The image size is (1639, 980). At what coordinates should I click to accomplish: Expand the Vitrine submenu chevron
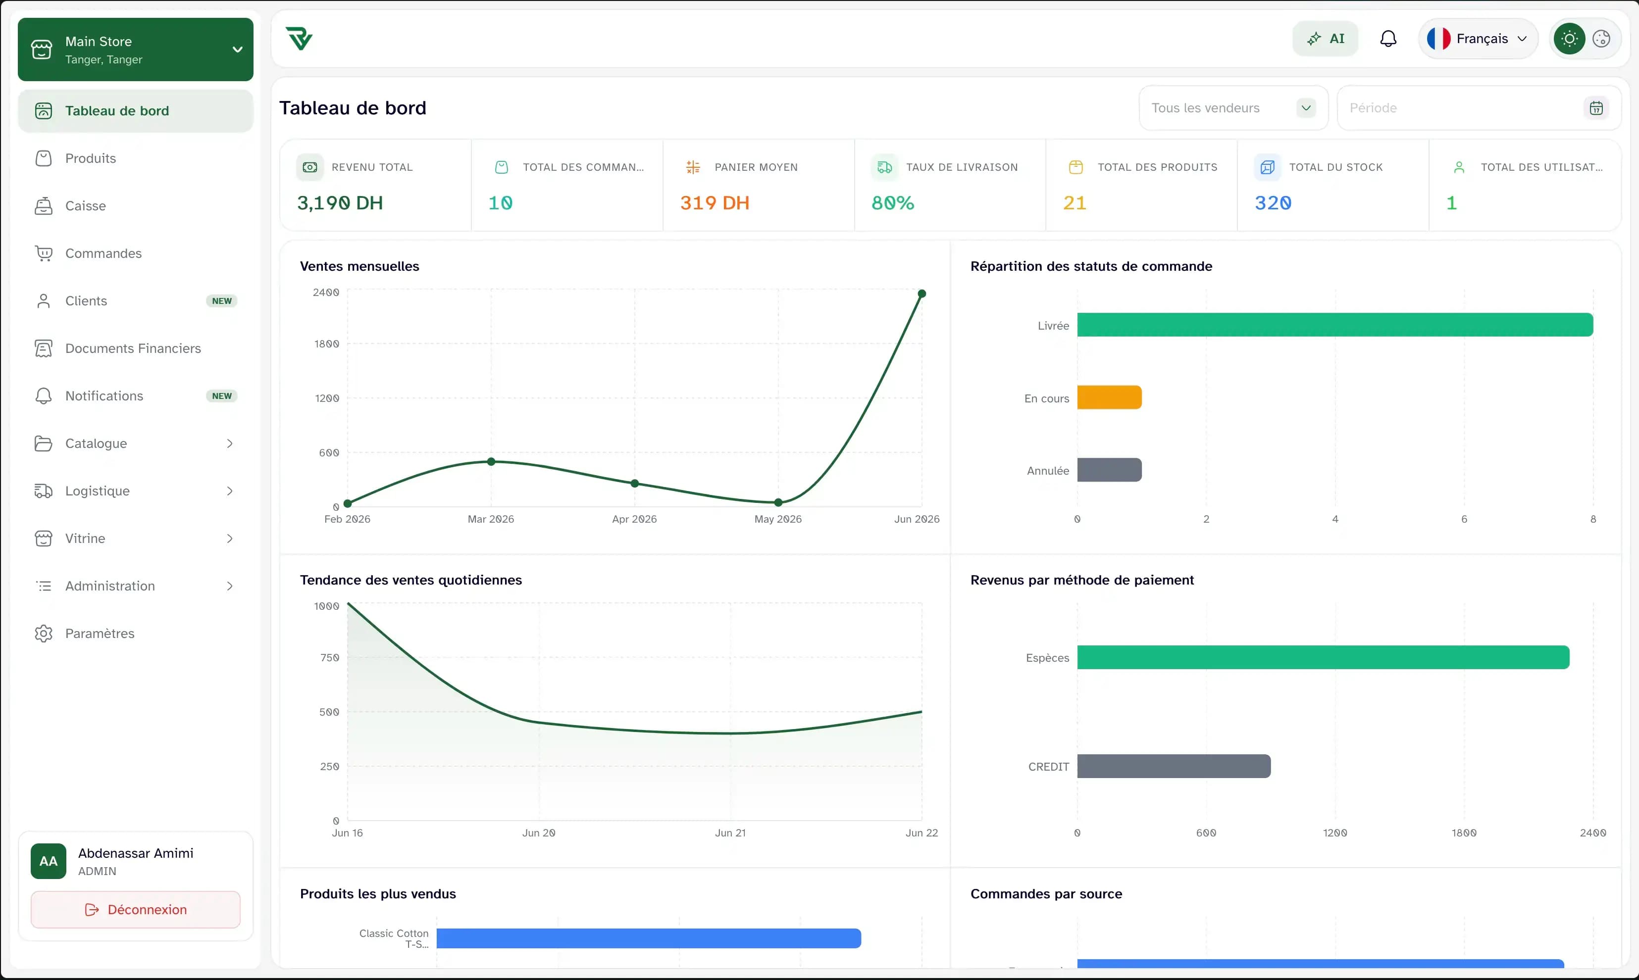pyautogui.click(x=230, y=539)
